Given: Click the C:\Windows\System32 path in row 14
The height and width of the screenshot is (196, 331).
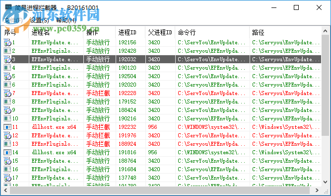Looking at the screenshot, I should [x=286, y=152].
